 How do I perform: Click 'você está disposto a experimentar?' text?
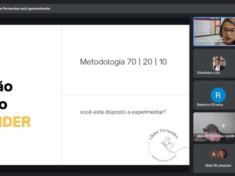(x=123, y=112)
